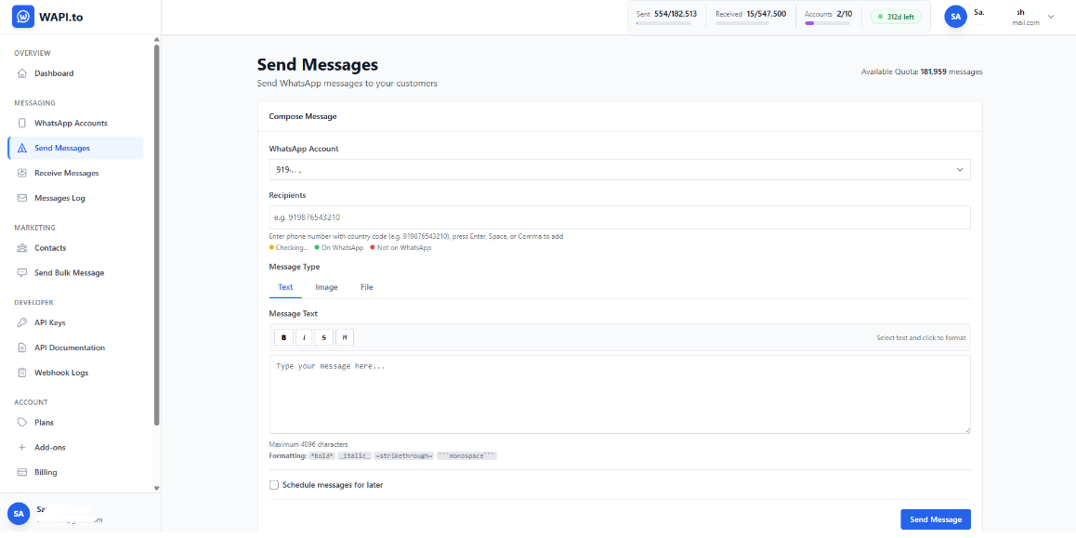Click the Billing card icon
The image size is (1076, 538).
22,472
